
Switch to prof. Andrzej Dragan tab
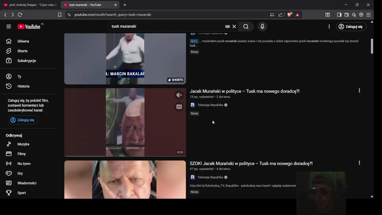[30, 5]
